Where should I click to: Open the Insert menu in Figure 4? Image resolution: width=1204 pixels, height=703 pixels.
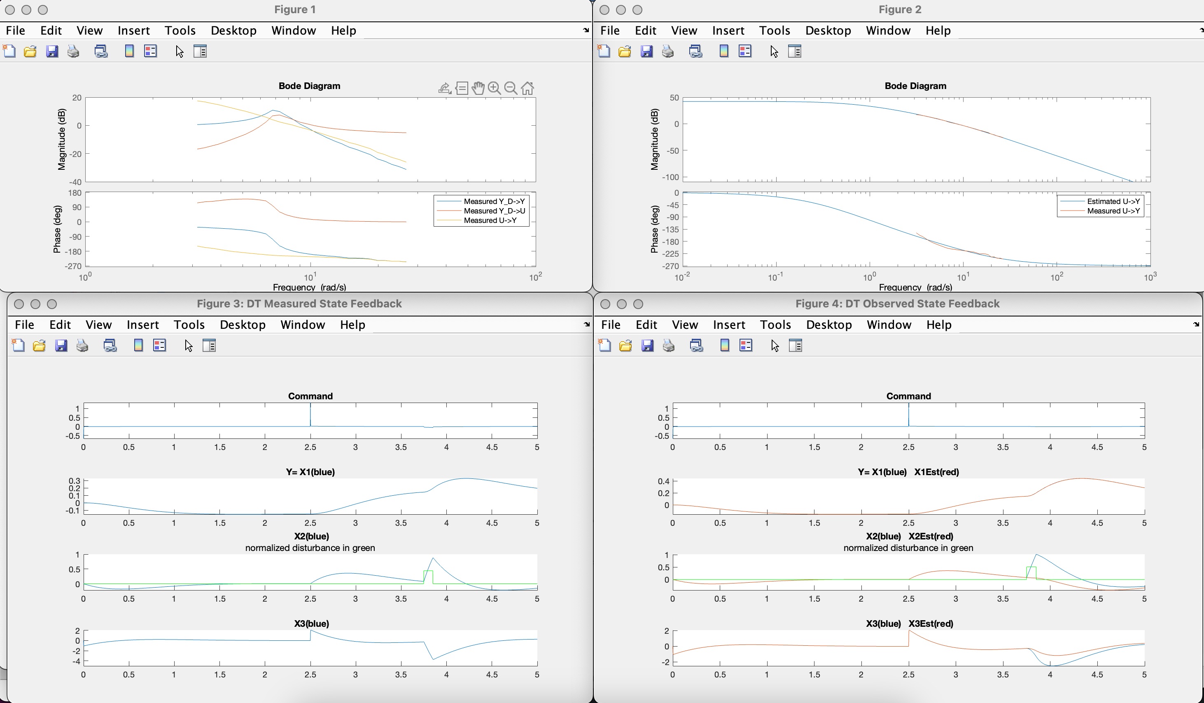728,324
